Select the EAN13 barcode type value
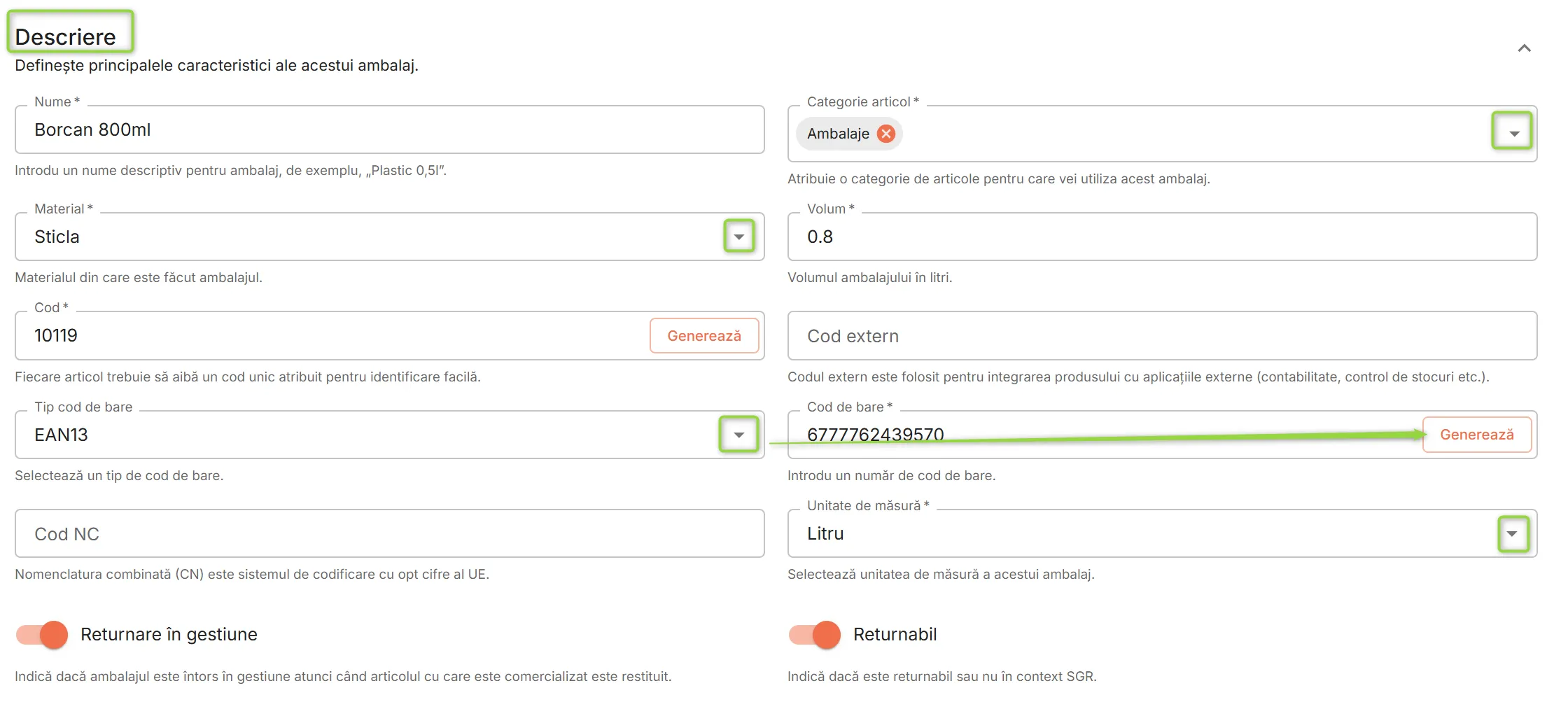The height and width of the screenshot is (702, 1554). tap(61, 435)
